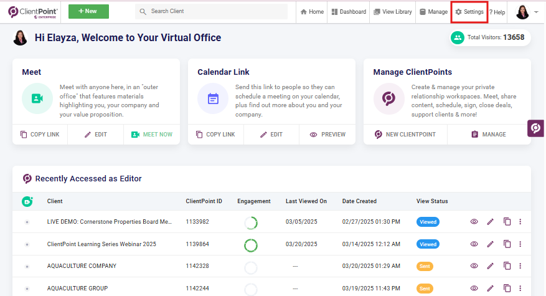
Task: Open the AQUACULTURE COMPANY row
Action: (82, 266)
